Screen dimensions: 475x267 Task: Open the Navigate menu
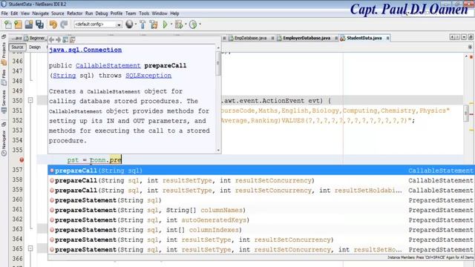point(40,13)
